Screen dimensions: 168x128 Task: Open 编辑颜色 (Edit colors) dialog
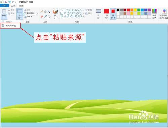(x=154, y=14)
